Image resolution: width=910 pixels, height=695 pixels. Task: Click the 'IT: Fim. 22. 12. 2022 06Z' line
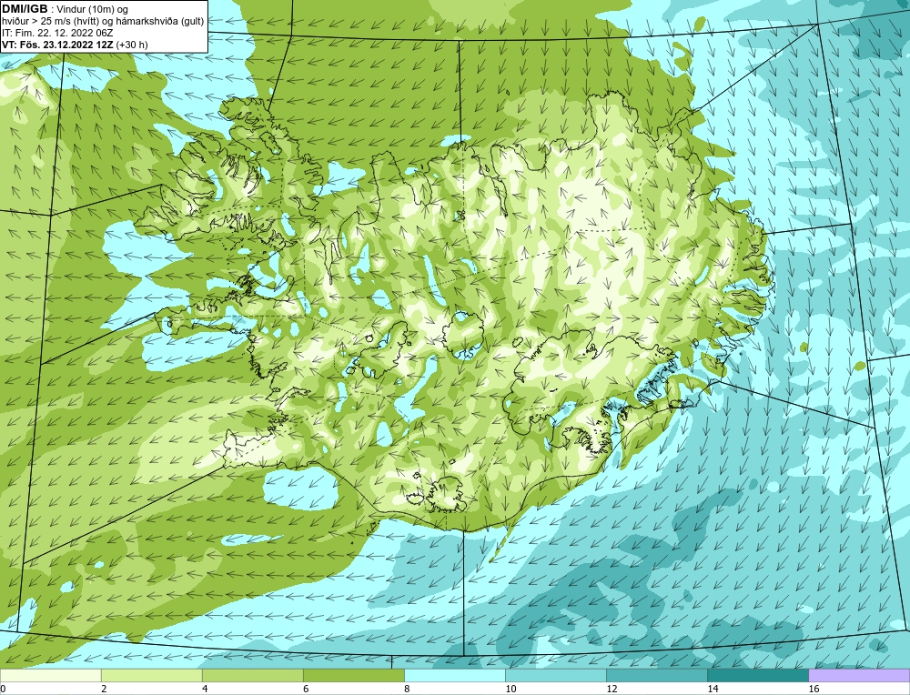click(x=56, y=33)
